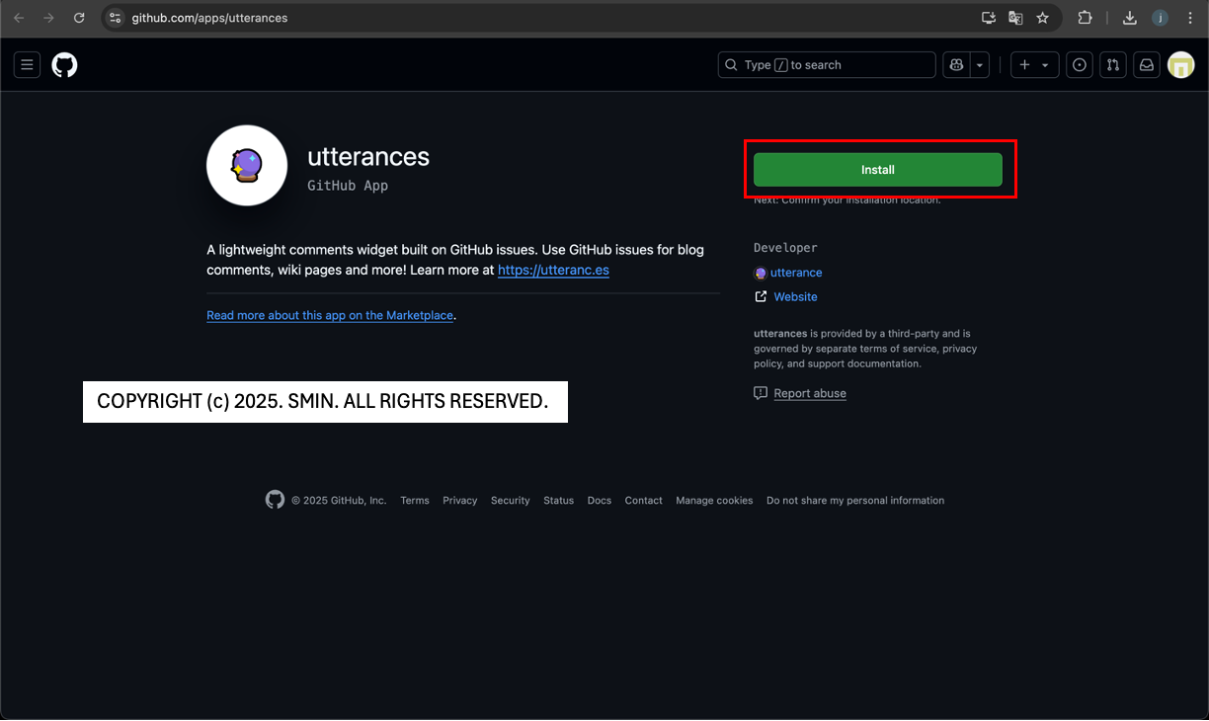Click the utterances app logo image
This screenshot has width=1209, height=721.
(x=247, y=165)
